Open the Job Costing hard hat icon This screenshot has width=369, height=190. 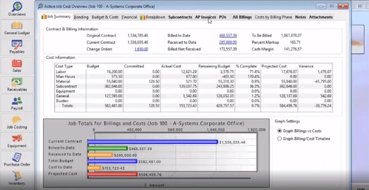pyautogui.click(x=17, y=120)
